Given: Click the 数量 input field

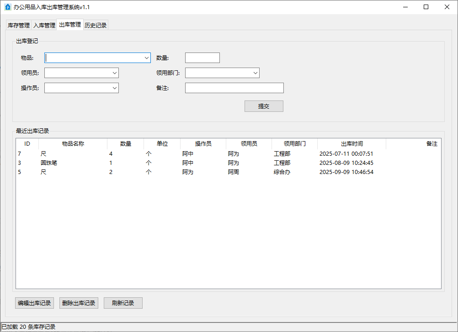Looking at the screenshot, I should (202, 58).
